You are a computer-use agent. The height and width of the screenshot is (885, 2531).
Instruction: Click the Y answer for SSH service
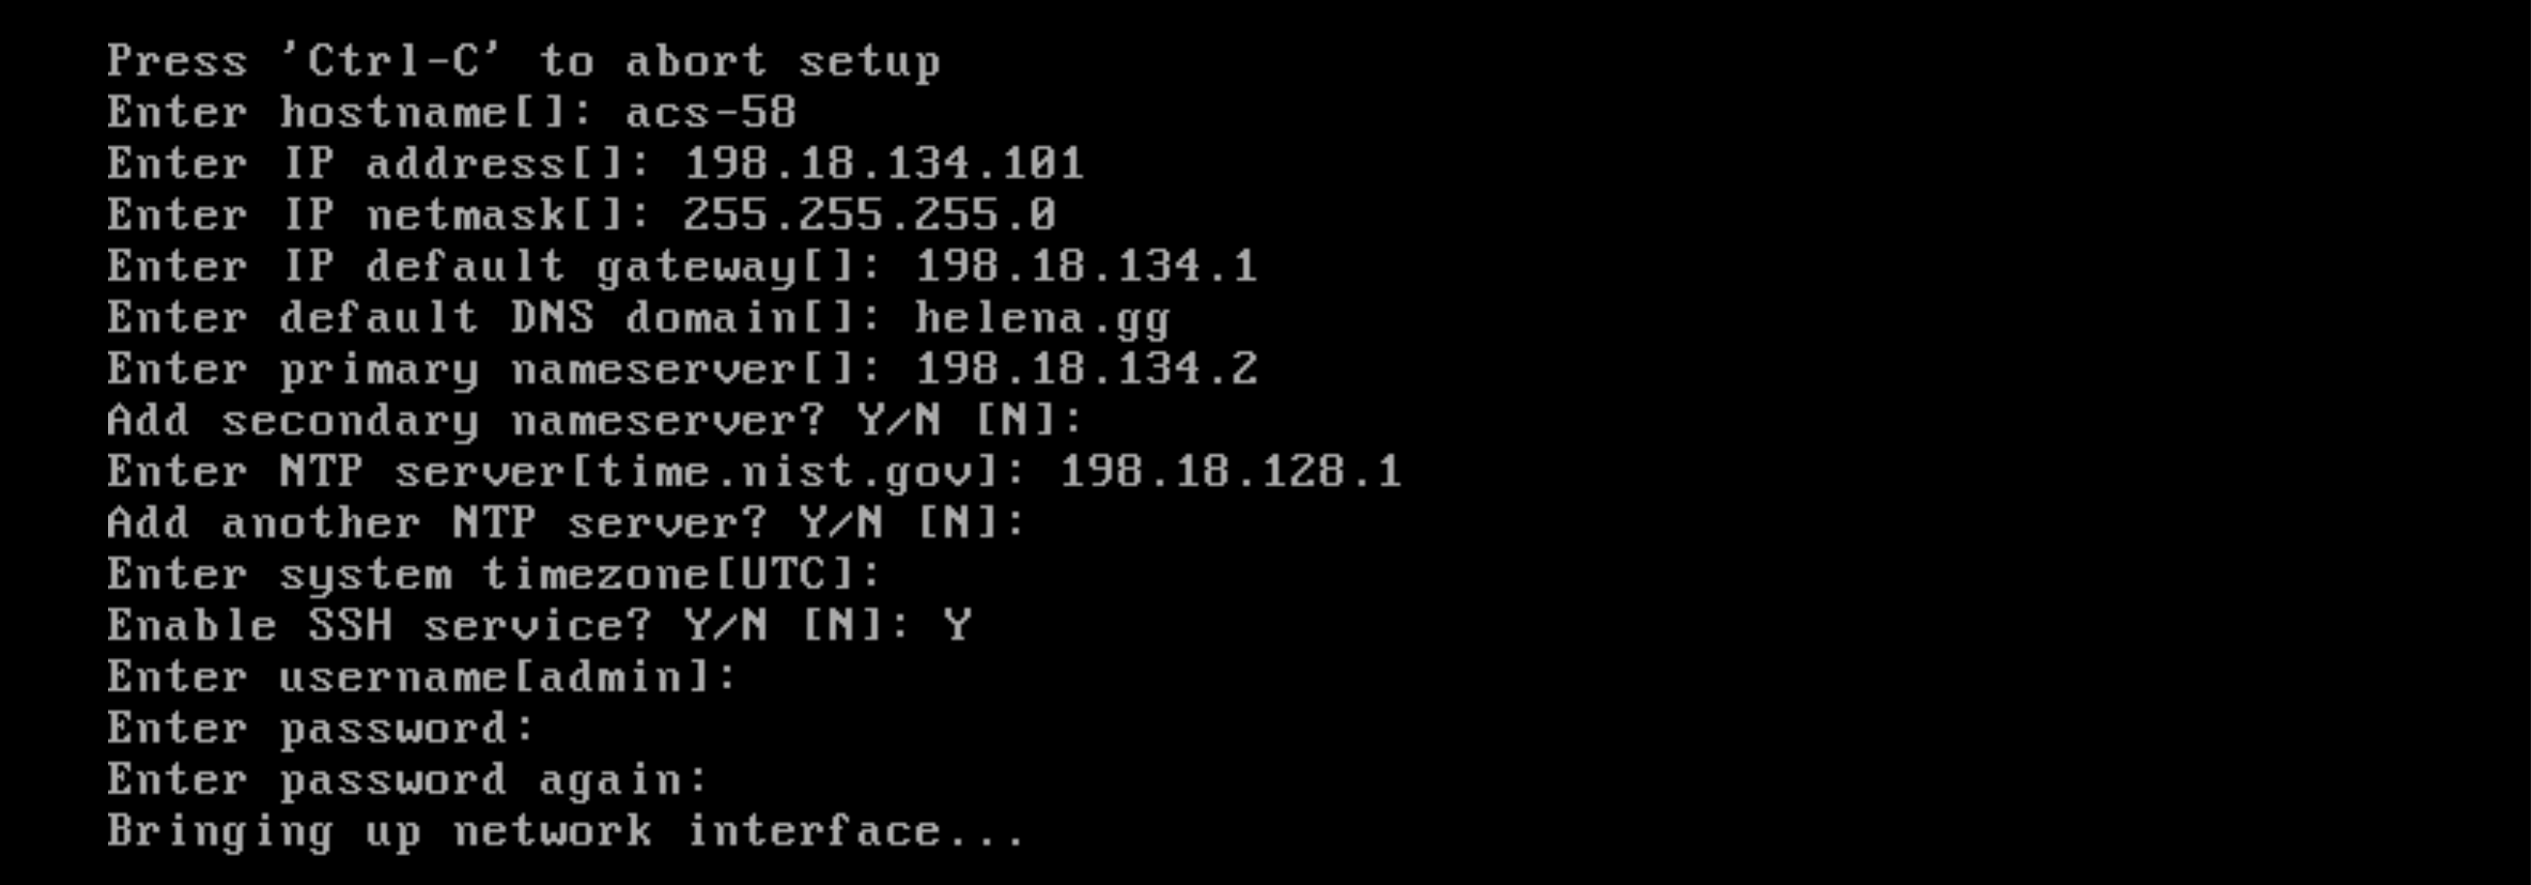(x=957, y=626)
